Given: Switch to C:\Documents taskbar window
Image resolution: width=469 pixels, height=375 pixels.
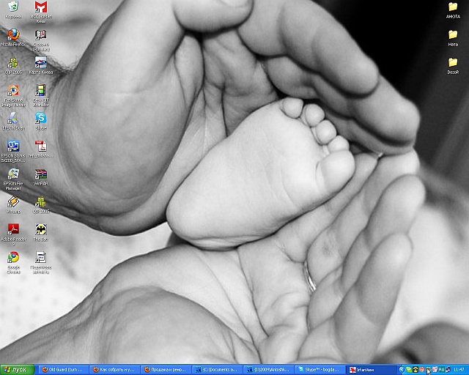Looking at the screenshot, I should pos(218,370).
